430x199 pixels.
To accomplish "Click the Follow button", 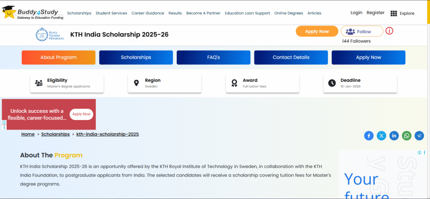I will click(x=362, y=31).
